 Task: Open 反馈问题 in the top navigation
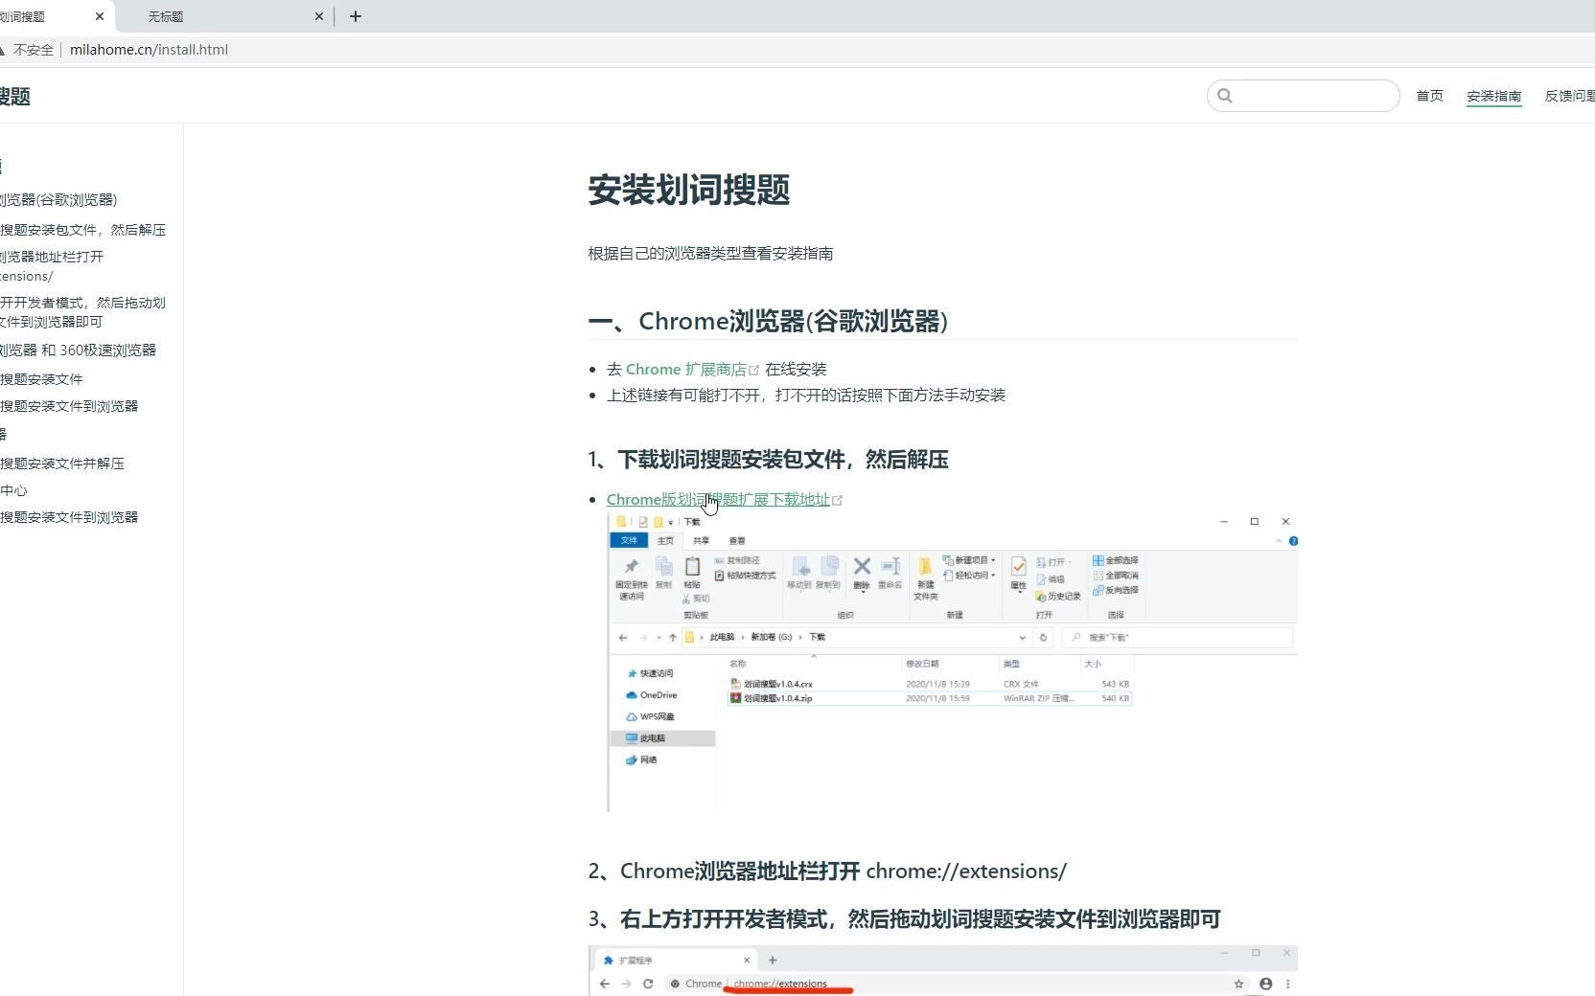1569,96
